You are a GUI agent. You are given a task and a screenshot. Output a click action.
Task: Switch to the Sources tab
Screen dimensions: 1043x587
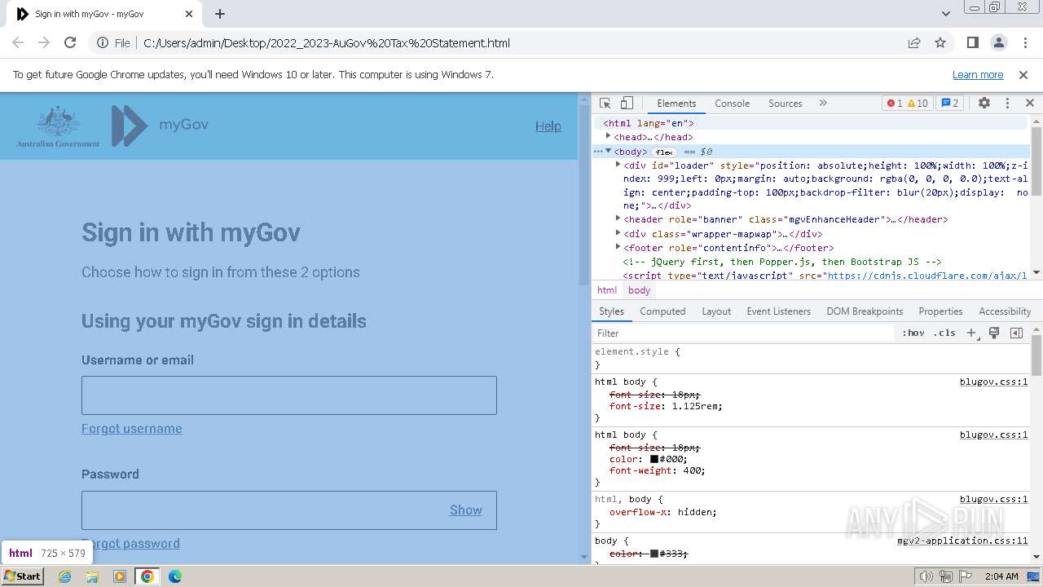click(786, 104)
